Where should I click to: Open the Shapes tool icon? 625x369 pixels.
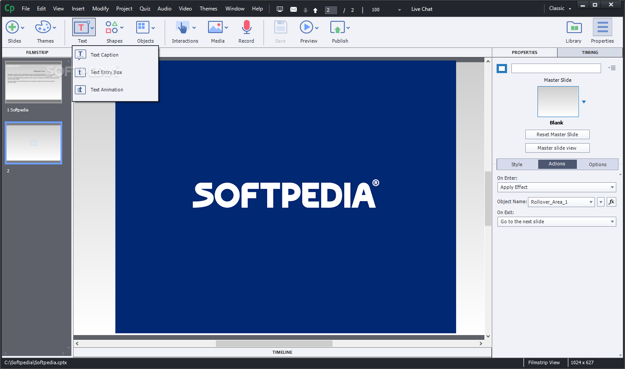pos(111,27)
